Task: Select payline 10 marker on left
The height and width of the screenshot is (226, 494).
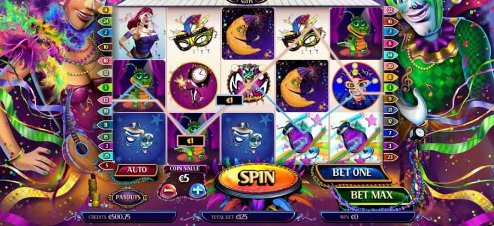Action: [x=105, y=47]
